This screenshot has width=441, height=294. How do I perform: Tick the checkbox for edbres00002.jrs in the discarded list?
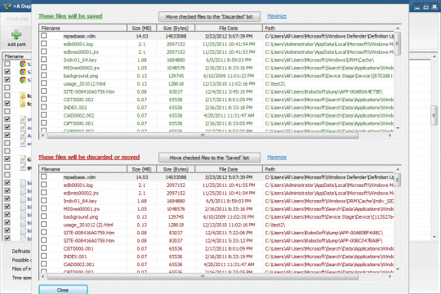pos(43,193)
